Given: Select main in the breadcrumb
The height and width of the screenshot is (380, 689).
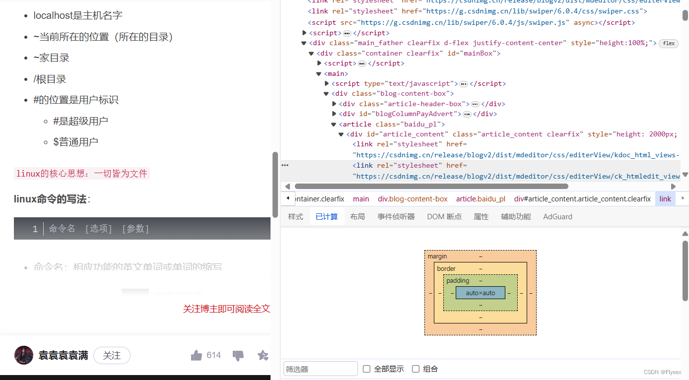Looking at the screenshot, I should (x=361, y=198).
